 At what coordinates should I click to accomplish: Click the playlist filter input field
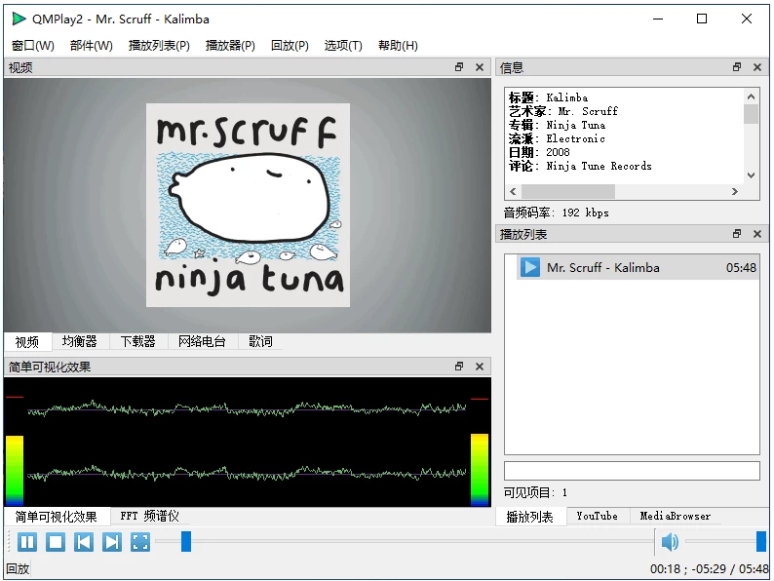point(632,471)
